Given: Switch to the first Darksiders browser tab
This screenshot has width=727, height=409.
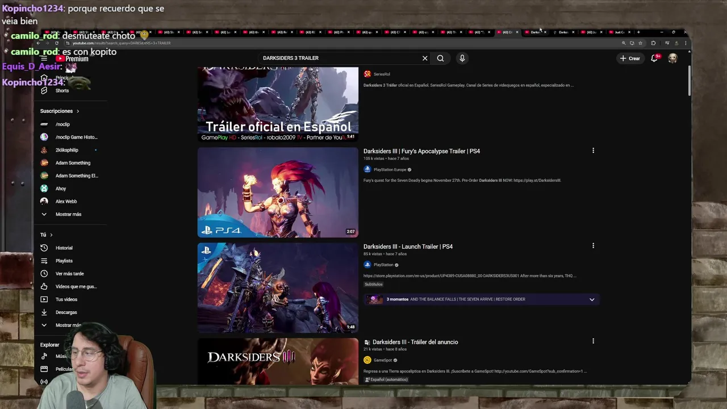Looking at the screenshot, I should [535, 32].
